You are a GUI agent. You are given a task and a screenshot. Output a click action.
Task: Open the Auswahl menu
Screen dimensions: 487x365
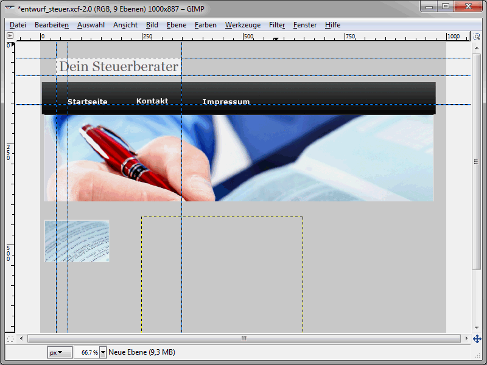[x=91, y=25]
